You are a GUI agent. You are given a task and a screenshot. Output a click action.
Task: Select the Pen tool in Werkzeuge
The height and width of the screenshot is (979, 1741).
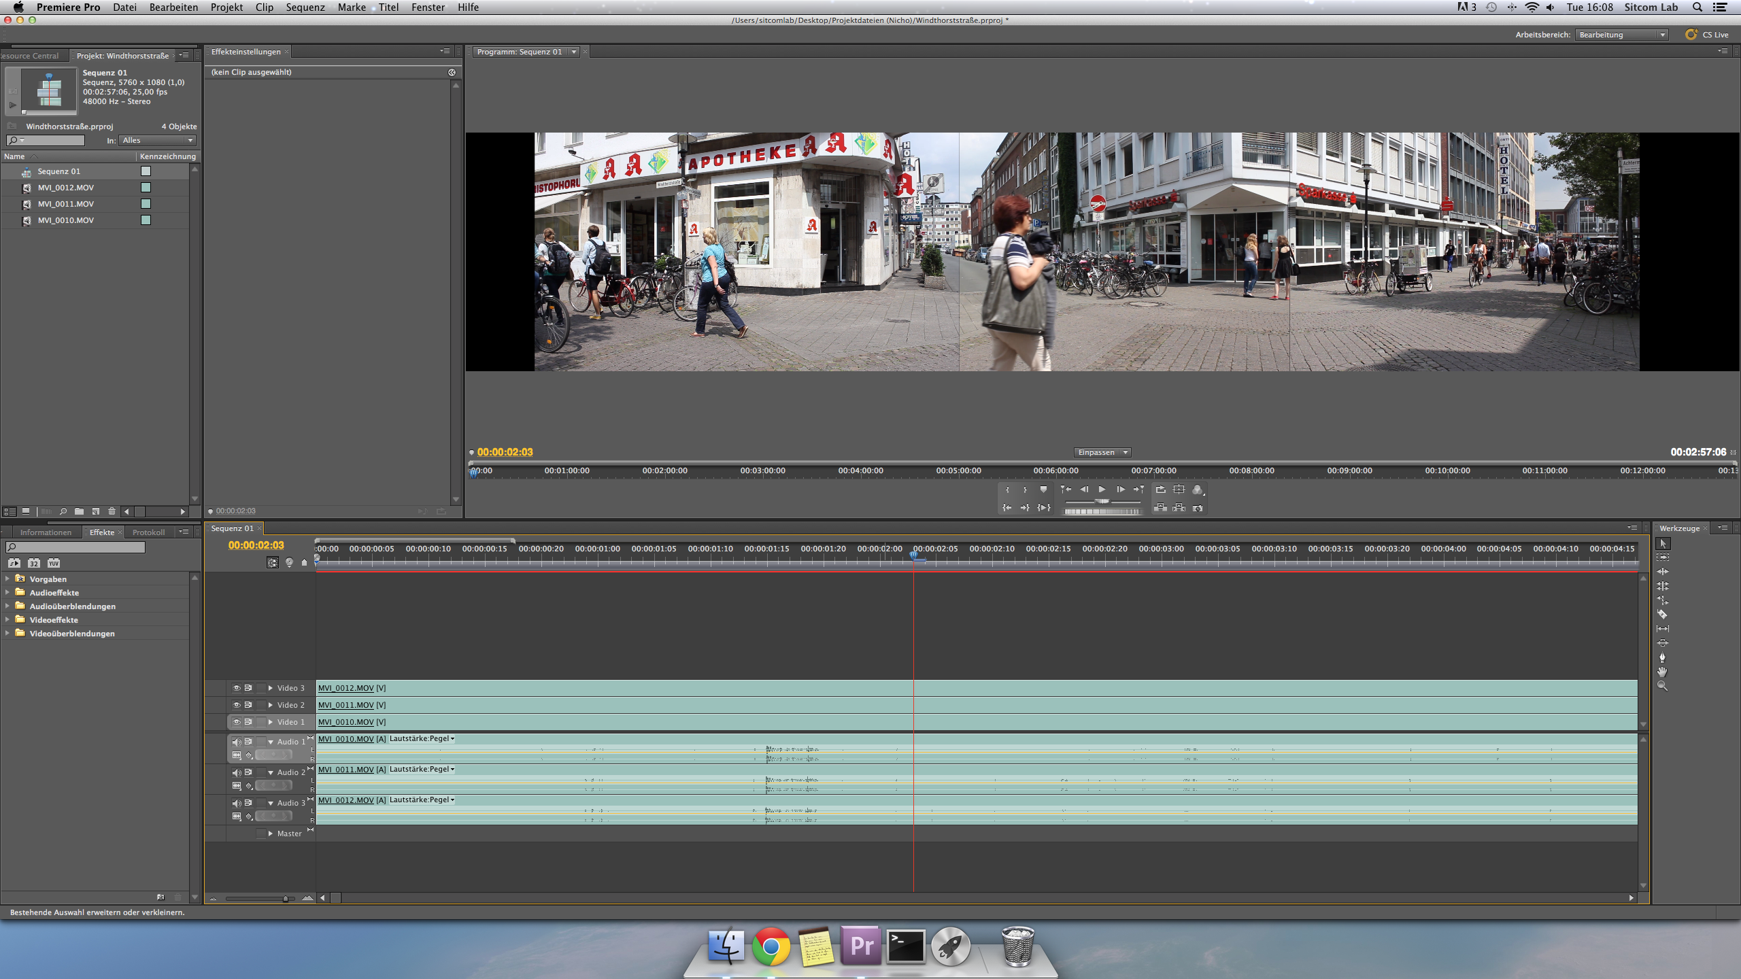1662,657
